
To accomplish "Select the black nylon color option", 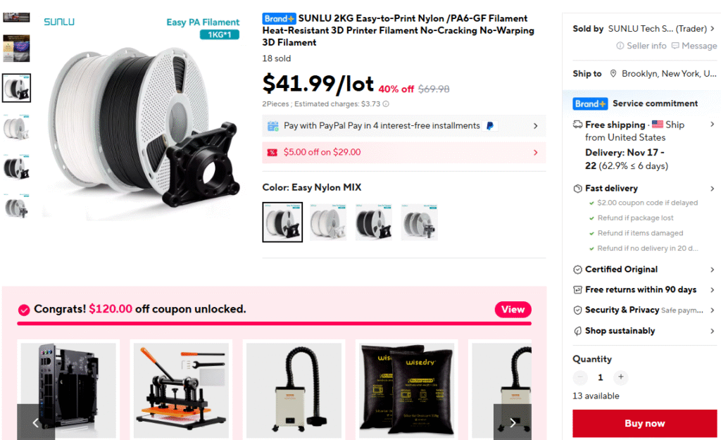I will point(373,222).
